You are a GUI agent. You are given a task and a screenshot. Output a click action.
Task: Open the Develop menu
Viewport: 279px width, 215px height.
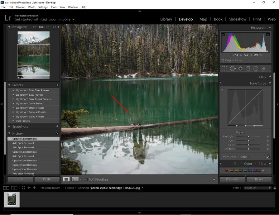pyautogui.click(x=20, y=7)
